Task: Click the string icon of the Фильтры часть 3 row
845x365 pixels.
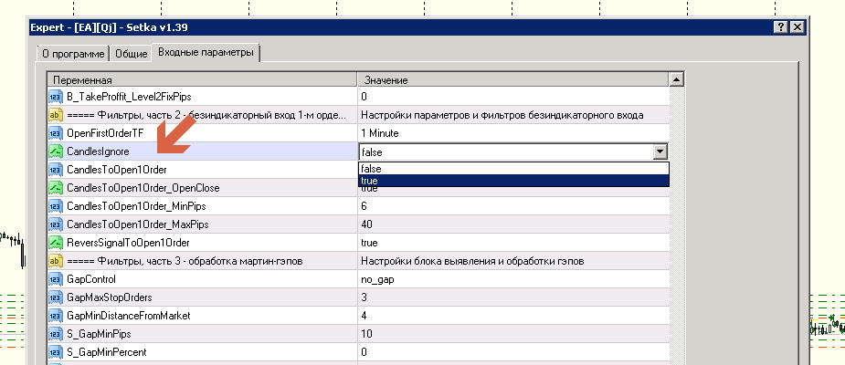Action: click(56, 261)
